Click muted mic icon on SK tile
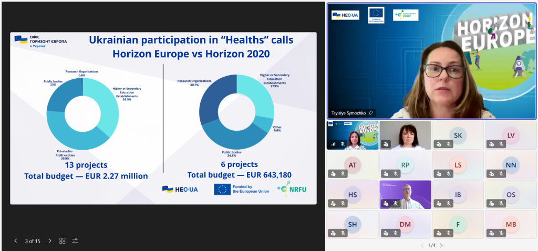The width and height of the screenshot is (538, 251). tap(448, 144)
